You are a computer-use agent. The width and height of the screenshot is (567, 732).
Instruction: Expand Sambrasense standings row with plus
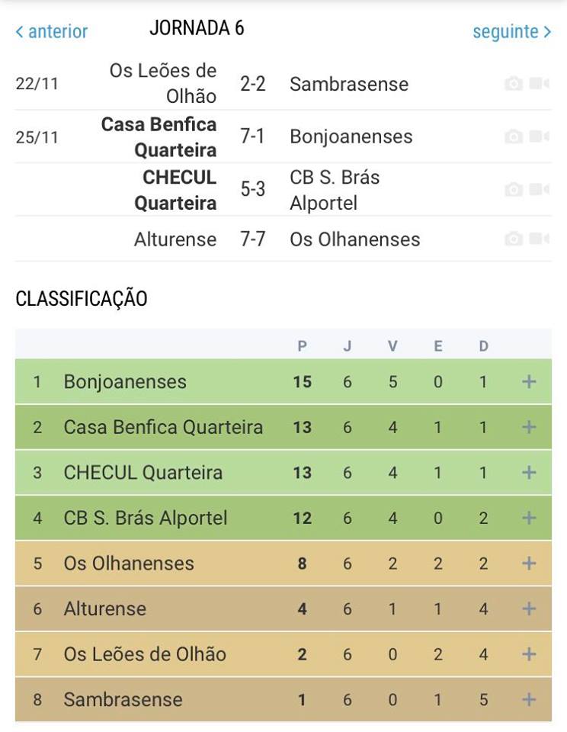(x=529, y=700)
